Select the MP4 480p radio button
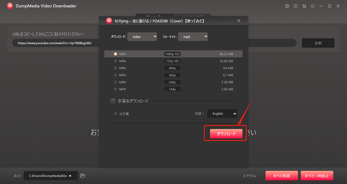Image resolution: width=347 pixels, height=184 pixels. click(x=115, y=68)
